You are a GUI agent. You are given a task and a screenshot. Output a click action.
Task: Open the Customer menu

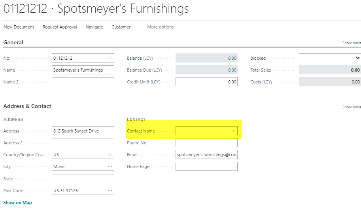(x=121, y=27)
